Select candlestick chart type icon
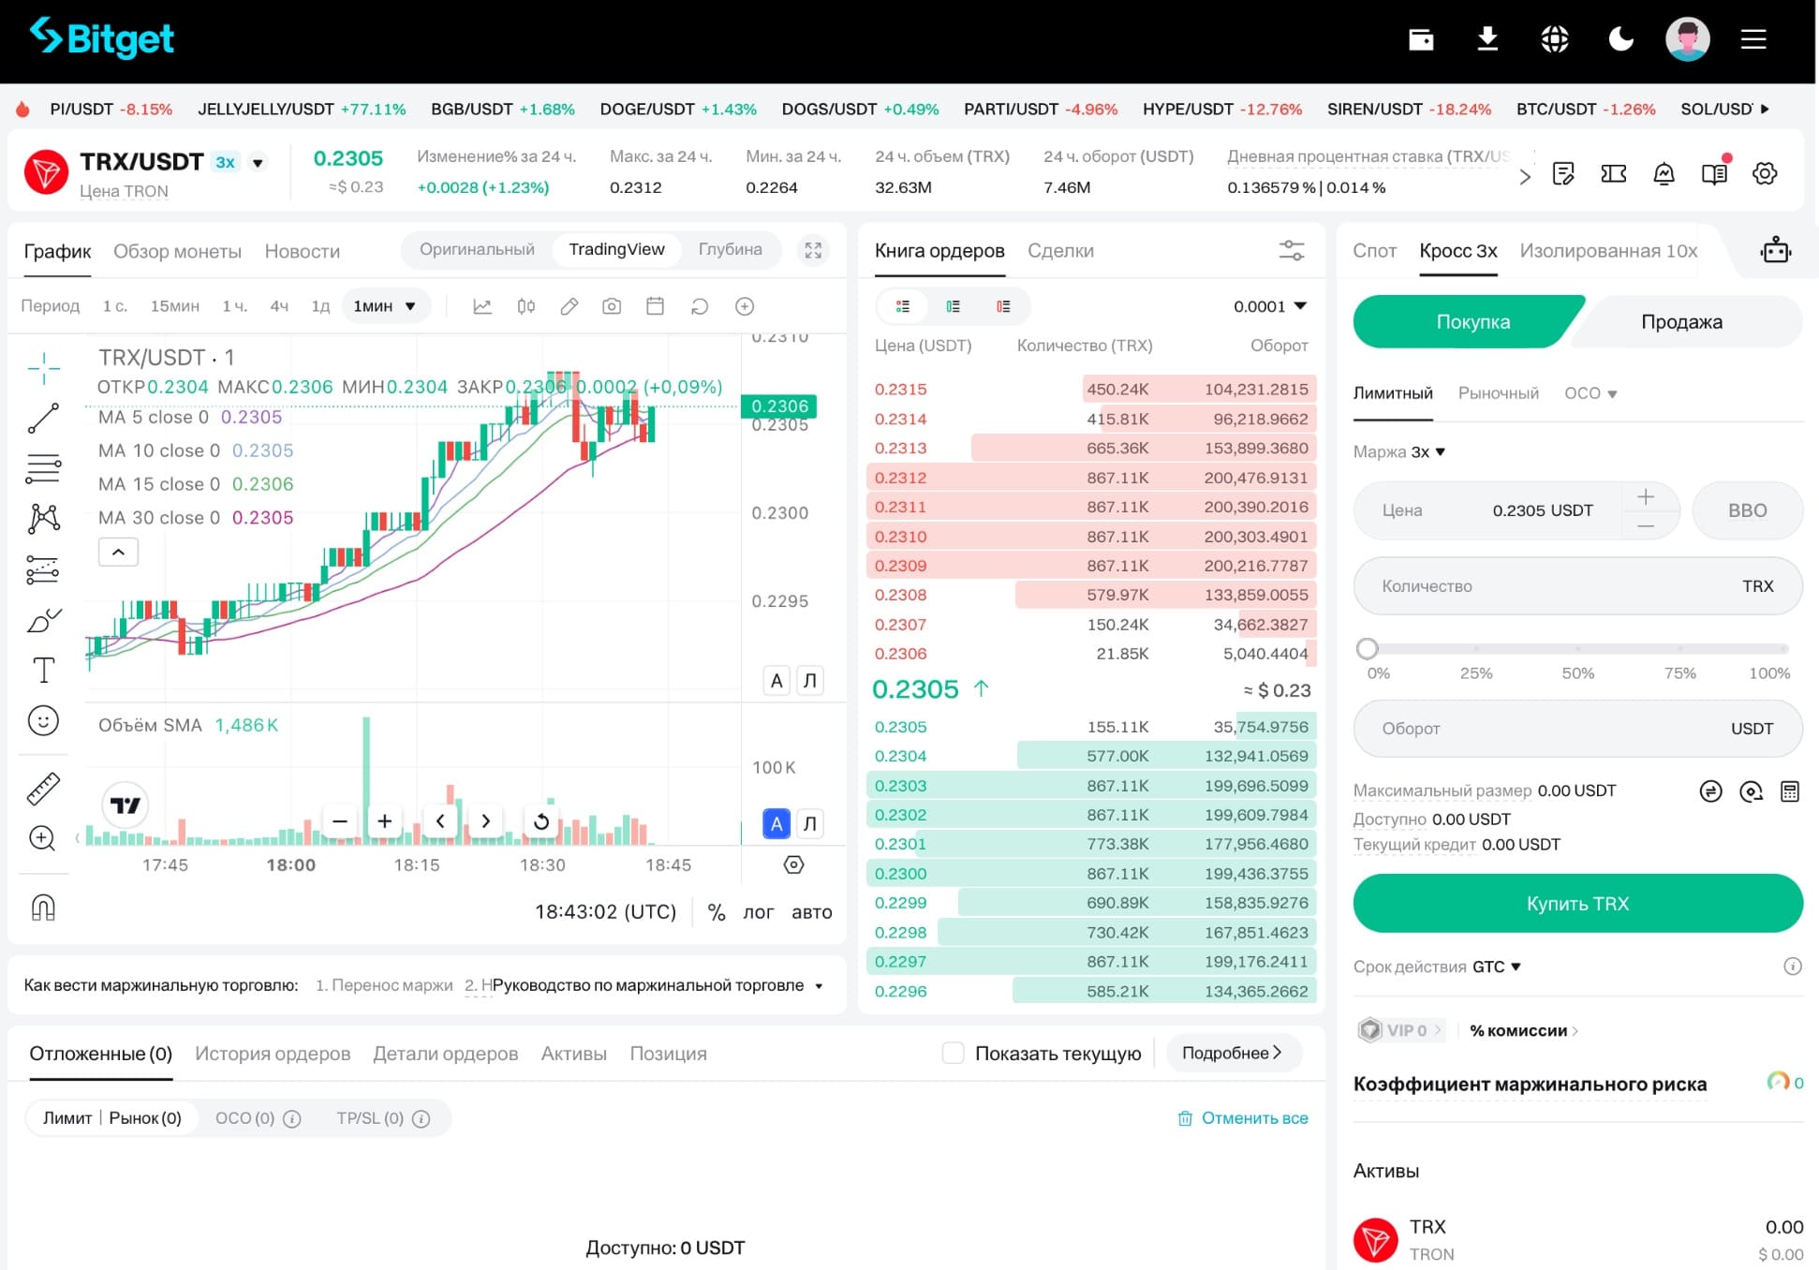 pyautogui.click(x=526, y=306)
